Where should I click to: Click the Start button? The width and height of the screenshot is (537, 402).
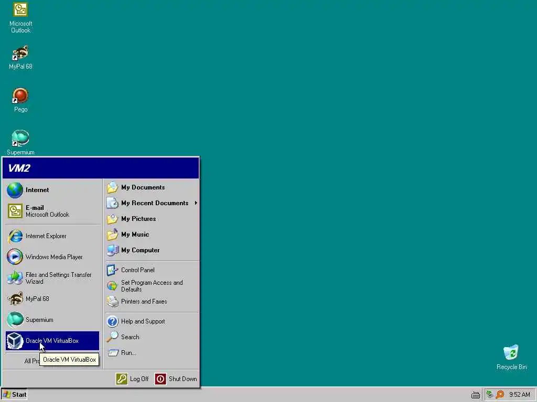[14, 395]
